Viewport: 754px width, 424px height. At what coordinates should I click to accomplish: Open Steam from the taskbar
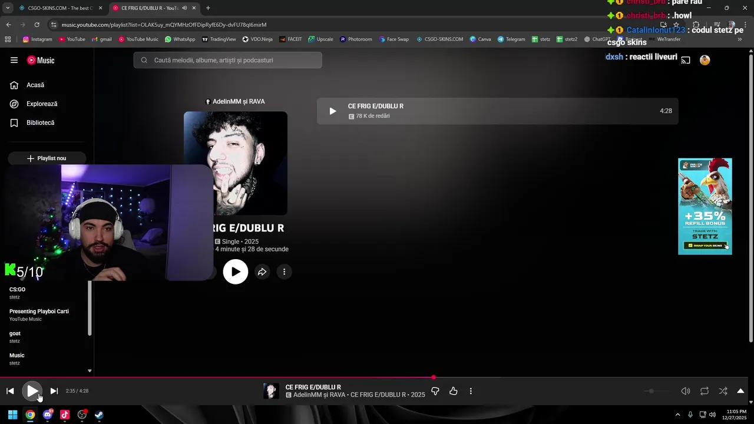click(x=100, y=415)
